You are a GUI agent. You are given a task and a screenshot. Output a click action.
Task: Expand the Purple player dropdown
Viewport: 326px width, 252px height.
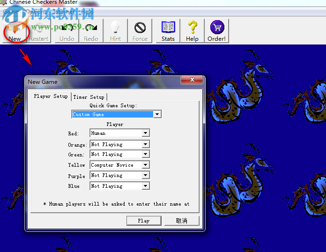point(146,175)
